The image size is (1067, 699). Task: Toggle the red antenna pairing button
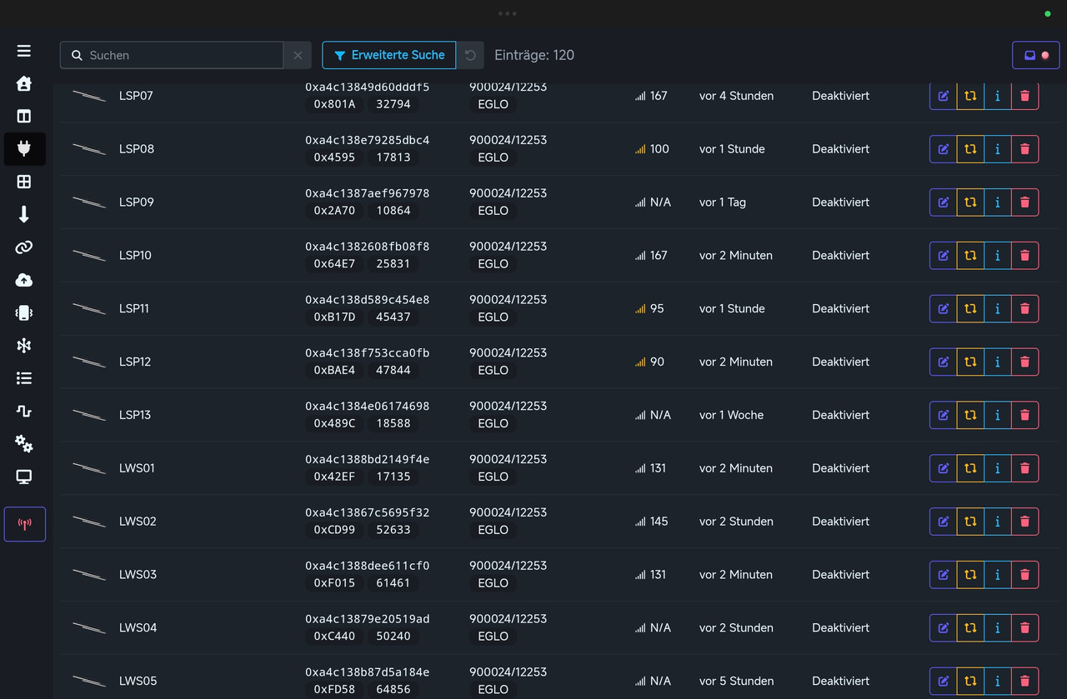(x=25, y=524)
